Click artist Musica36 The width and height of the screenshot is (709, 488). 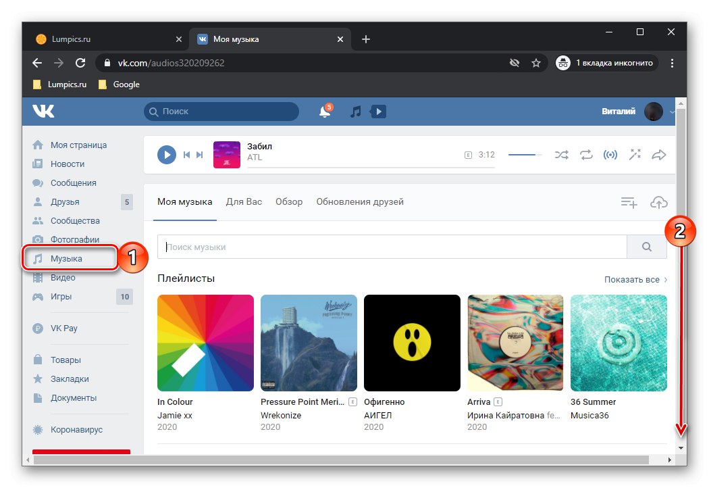[x=589, y=415]
